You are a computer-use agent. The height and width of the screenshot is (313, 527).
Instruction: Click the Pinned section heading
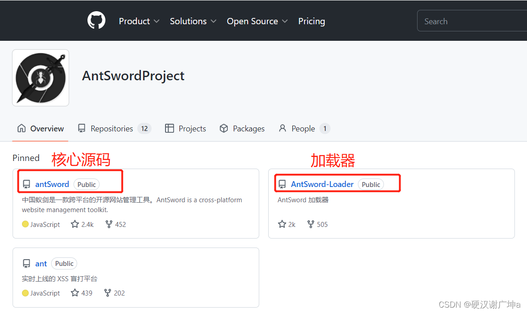pos(26,158)
